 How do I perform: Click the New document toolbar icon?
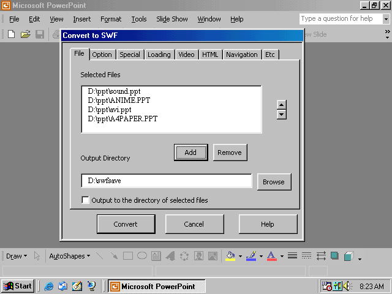[x=11, y=34]
